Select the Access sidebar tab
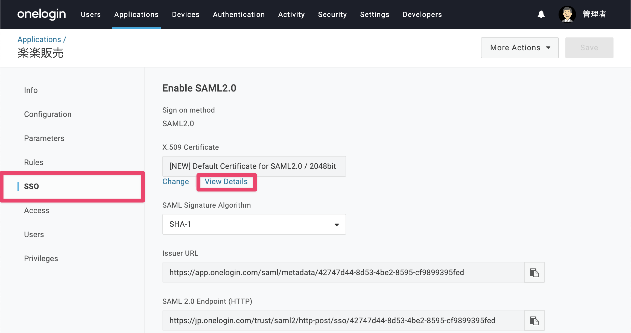 point(37,210)
